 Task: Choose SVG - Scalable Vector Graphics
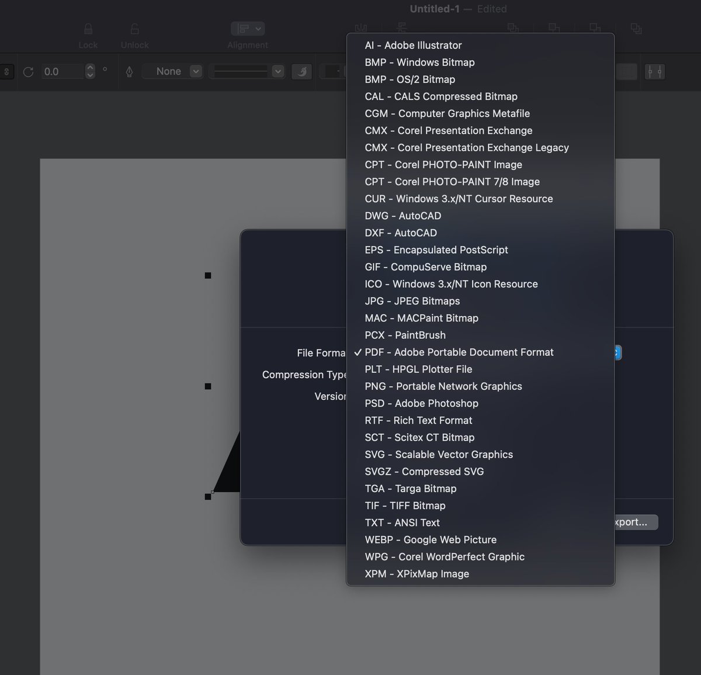[480, 454]
